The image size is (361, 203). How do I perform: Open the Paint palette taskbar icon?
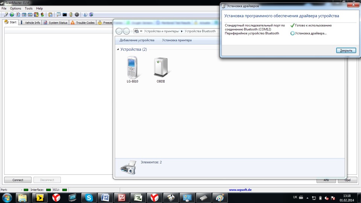[220, 198]
